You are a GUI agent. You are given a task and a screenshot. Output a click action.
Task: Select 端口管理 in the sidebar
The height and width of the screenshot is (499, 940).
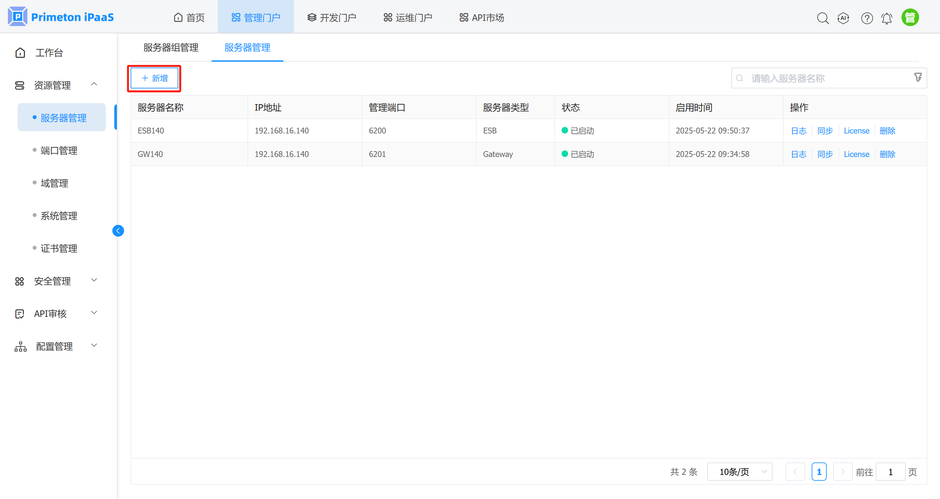click(59, 150)
